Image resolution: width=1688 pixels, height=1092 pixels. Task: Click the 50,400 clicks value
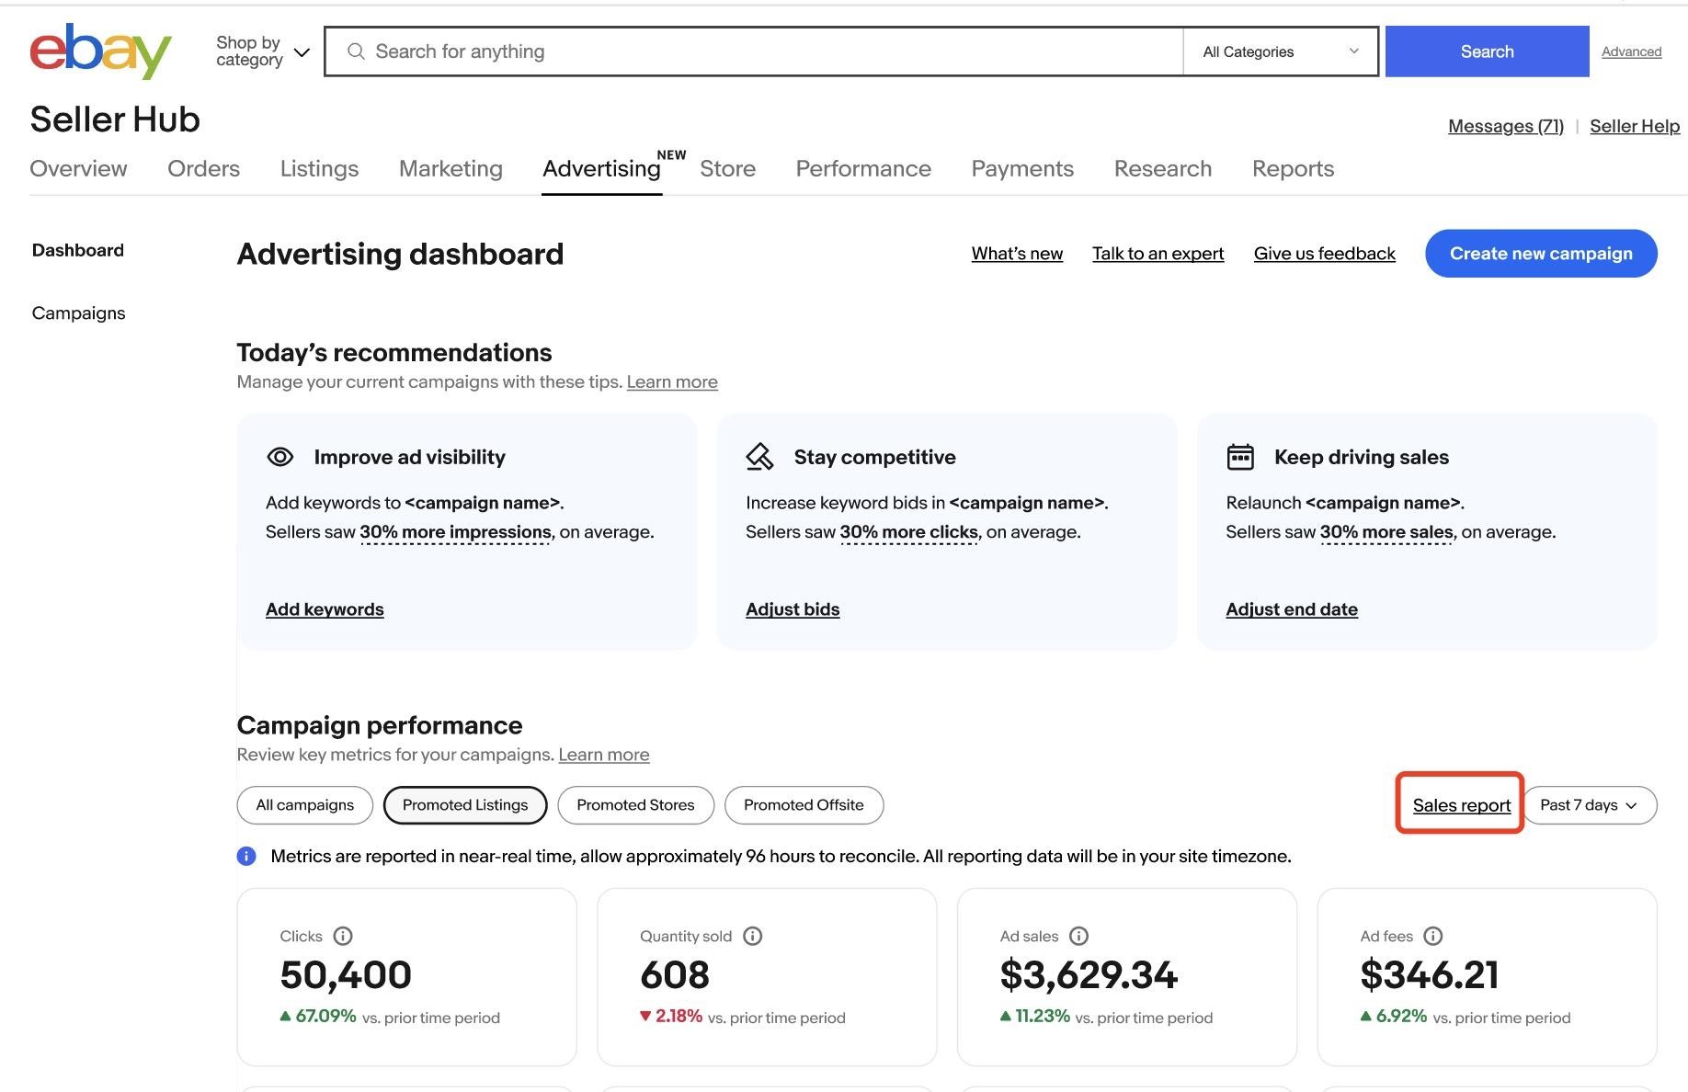pyautogui.click(x=346, y=975)
